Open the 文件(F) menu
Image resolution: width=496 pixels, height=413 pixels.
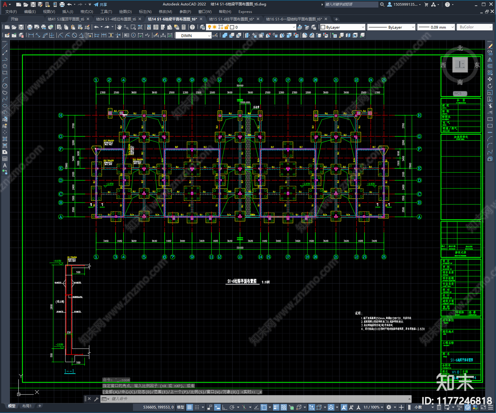coord(11,12)
